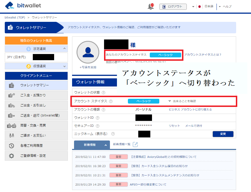Open 新着情報一覧 list link
This screenshot has height=192, width=251.
122,144
